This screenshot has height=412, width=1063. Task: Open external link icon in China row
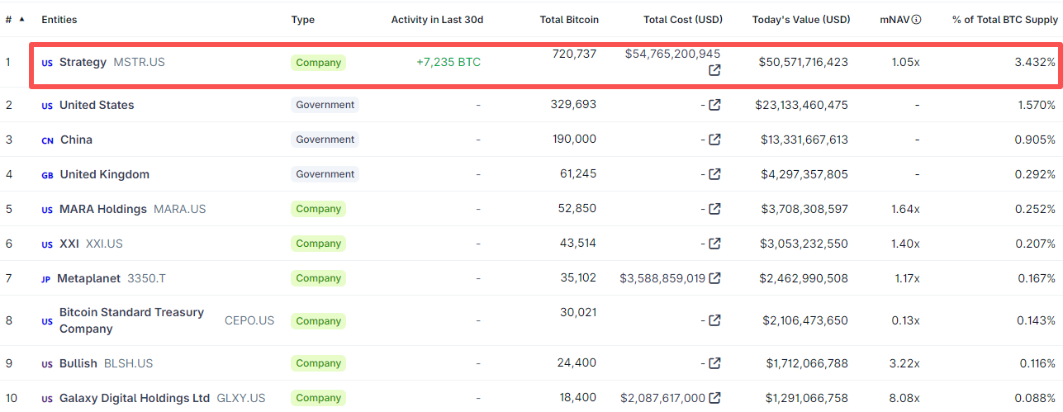point(714,140)
